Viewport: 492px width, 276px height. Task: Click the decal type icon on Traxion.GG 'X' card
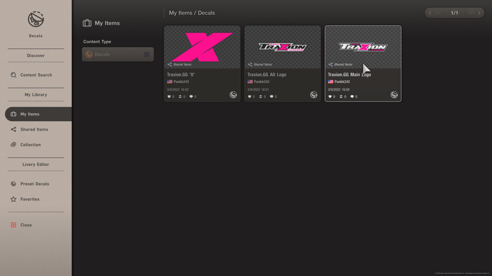pos(233,95)
